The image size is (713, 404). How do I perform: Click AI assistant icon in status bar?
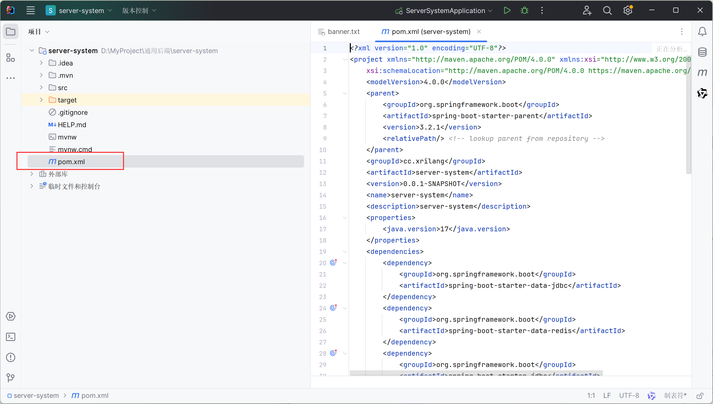[x=651, y=396]
